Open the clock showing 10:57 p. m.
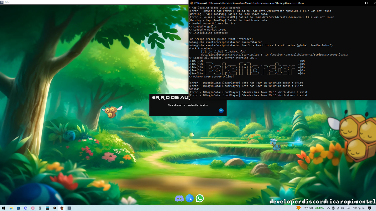 coord(359,208)
